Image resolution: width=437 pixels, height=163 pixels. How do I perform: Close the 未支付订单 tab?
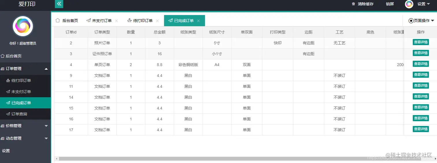pyautogui.click(x=116, y=21)
